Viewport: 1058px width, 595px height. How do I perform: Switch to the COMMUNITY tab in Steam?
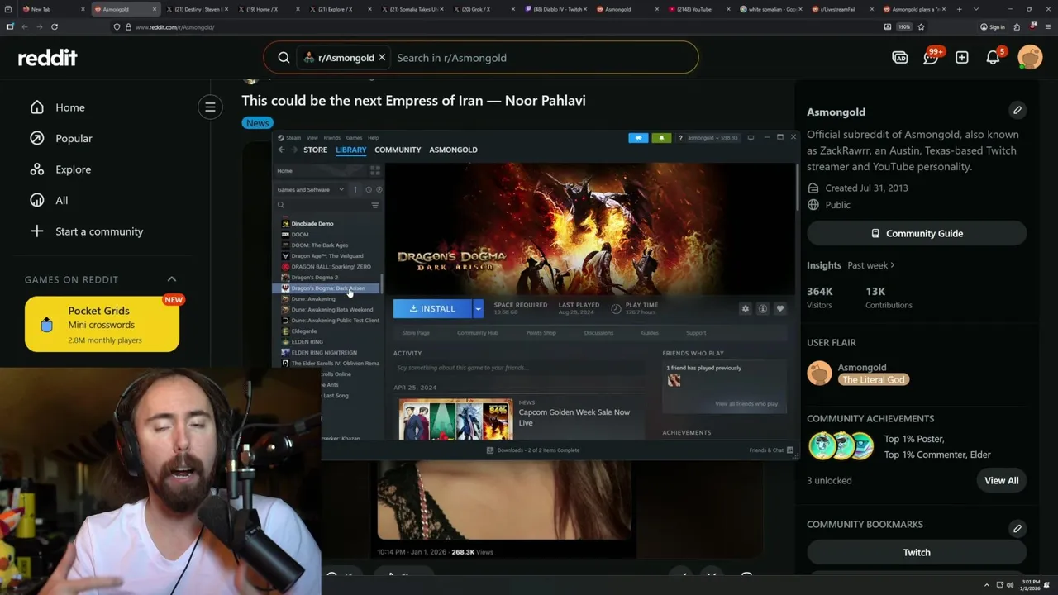point(398,150)
